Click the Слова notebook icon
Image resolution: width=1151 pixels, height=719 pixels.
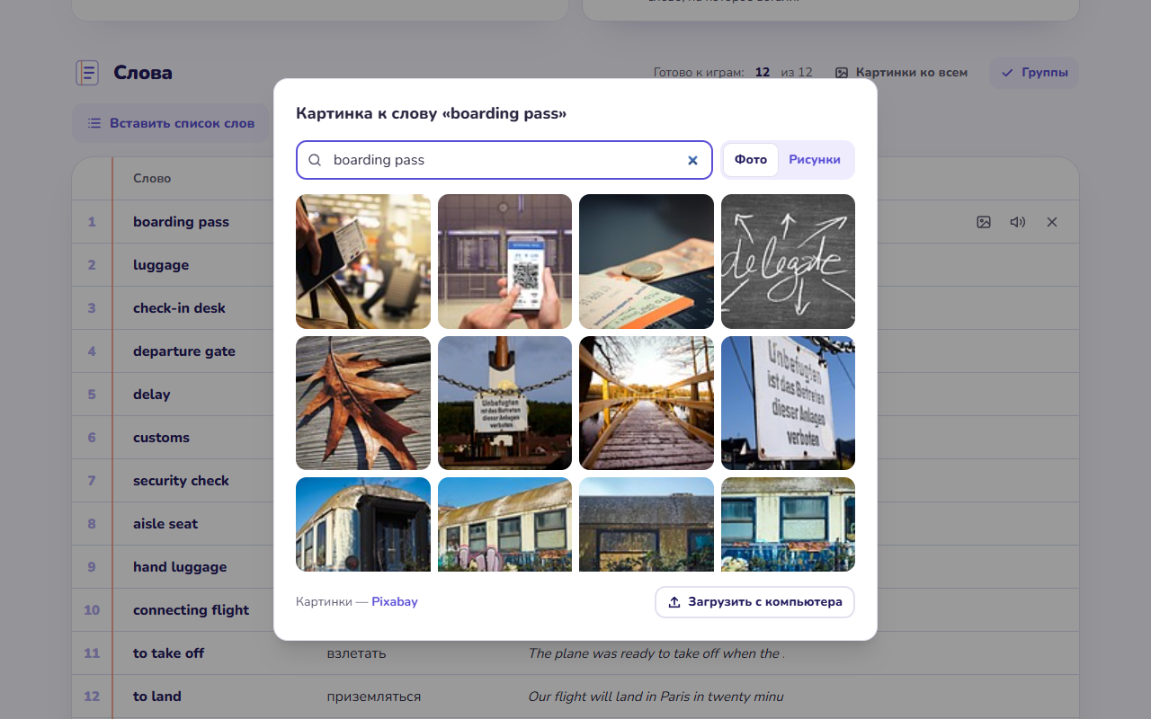[87, 73]
